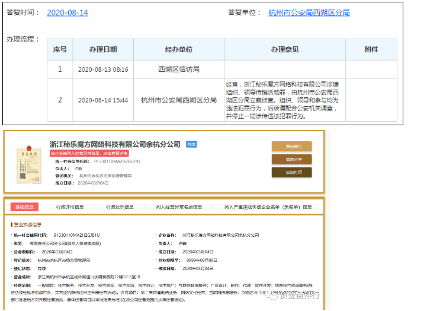
Task: Click the 营业执照信息 section heading
Action: pos(27,224)
